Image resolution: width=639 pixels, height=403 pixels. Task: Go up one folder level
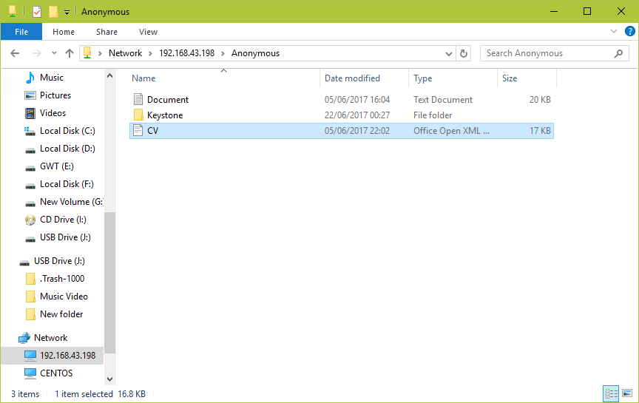tap(70, 53)
